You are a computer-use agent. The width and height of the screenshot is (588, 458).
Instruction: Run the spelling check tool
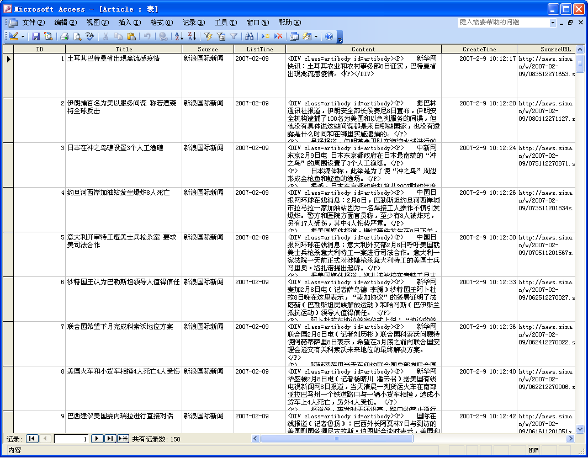90,36
